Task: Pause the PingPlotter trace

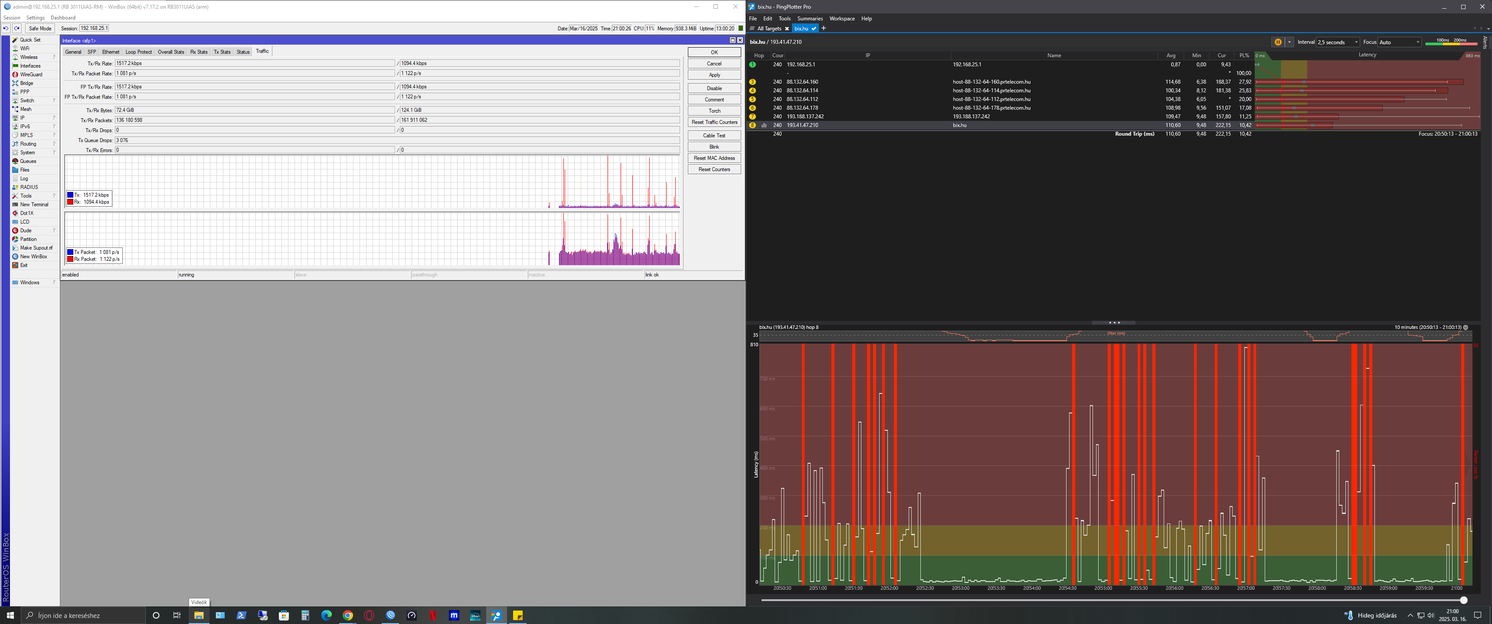Action: click(1278, 42)
